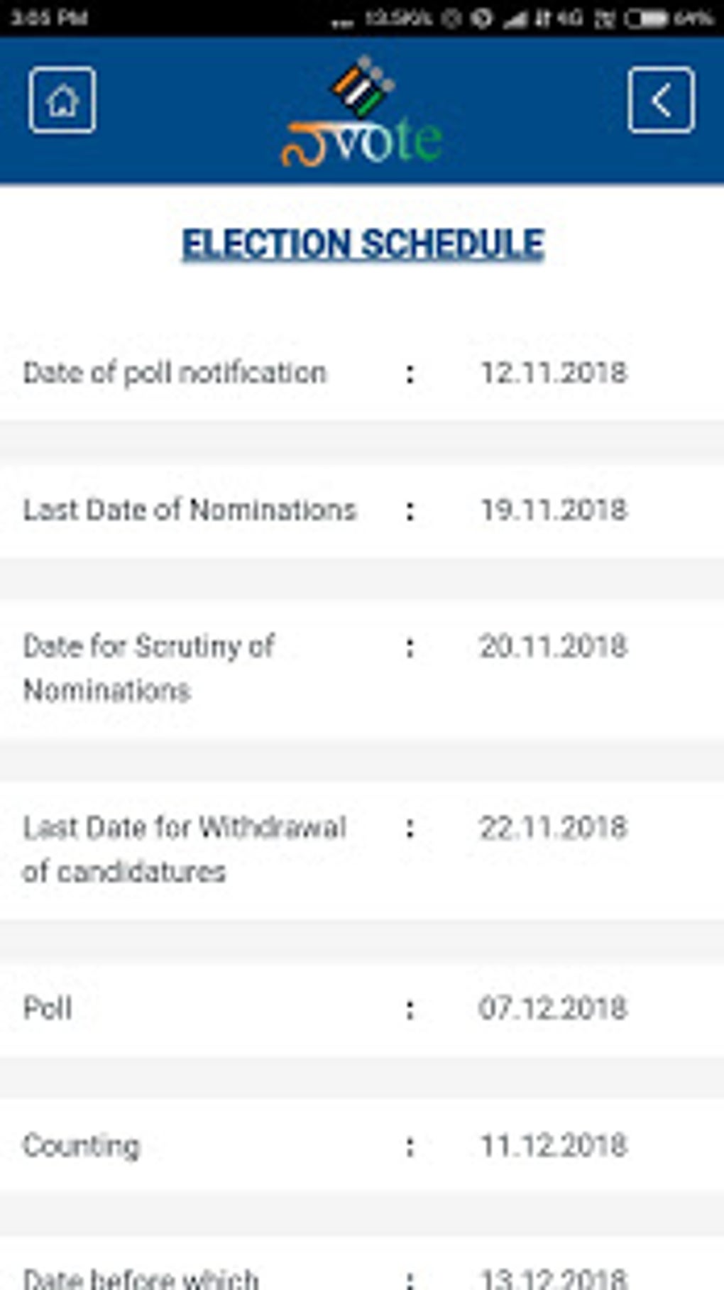724x1290 pixels.
Task: Select the date 22.11.2018
Action: point(554,828)
